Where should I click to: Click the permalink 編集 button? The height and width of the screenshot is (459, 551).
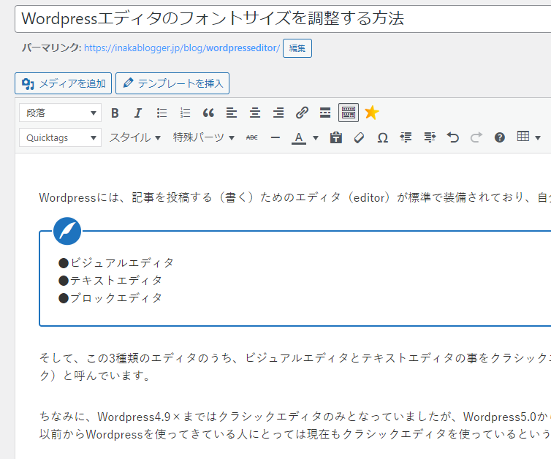[297, 48]
